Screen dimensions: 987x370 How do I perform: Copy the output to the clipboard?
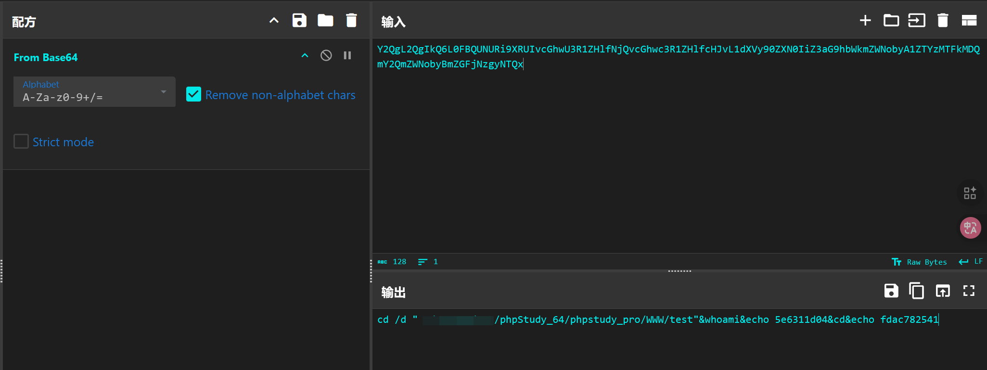click(916, 291)
